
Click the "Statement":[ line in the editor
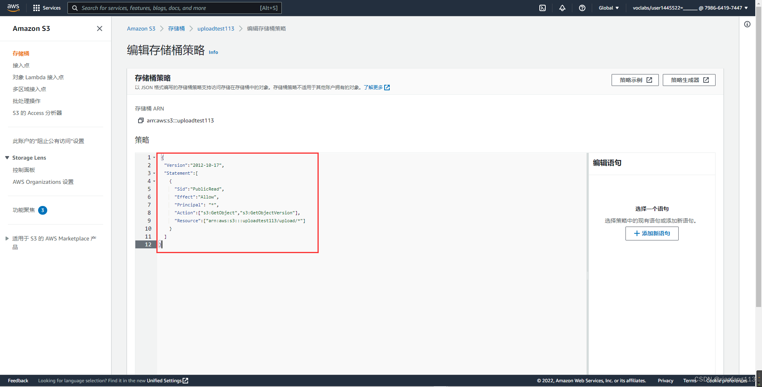(x=181, y=173)
